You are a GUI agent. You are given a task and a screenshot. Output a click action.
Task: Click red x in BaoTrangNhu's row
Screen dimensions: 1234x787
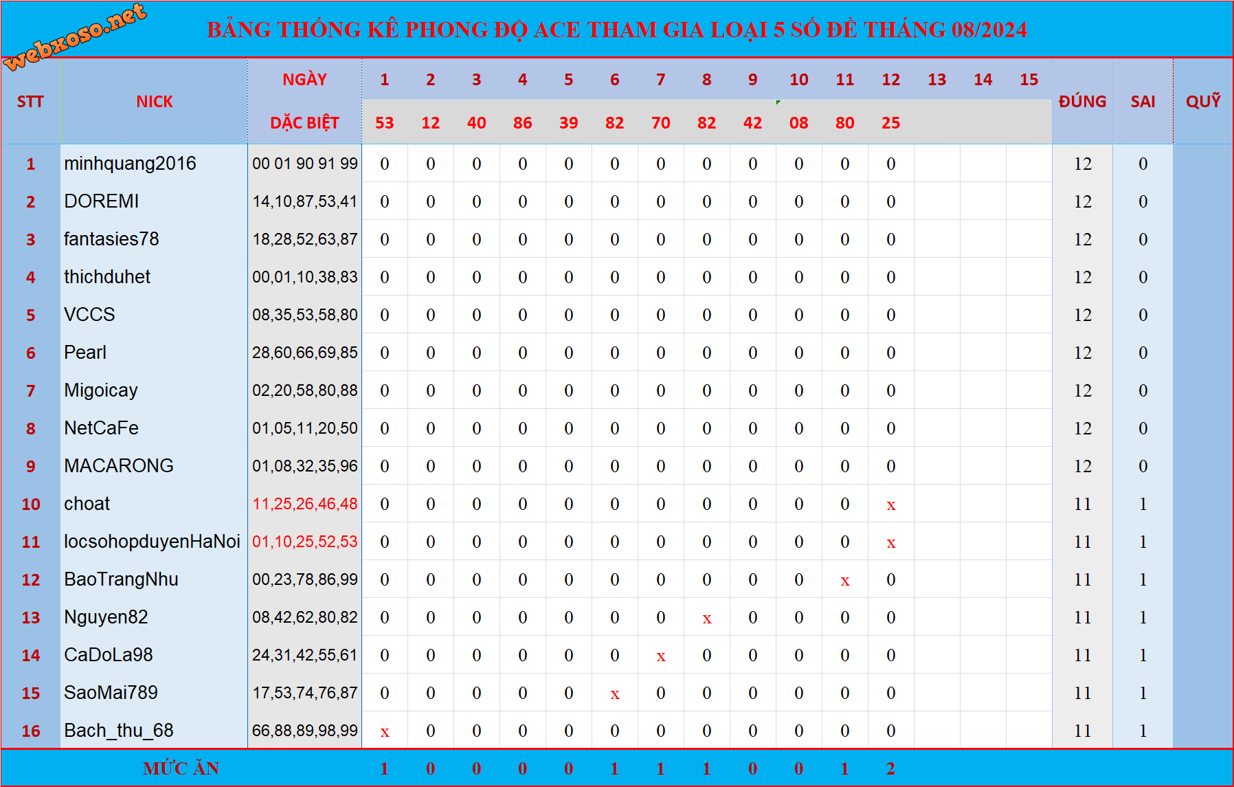click(x=845, y=581)
